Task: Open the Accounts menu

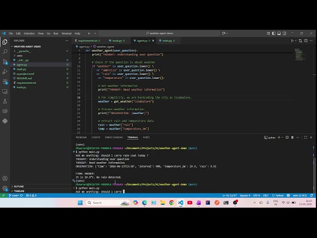Action: [5, 178]
